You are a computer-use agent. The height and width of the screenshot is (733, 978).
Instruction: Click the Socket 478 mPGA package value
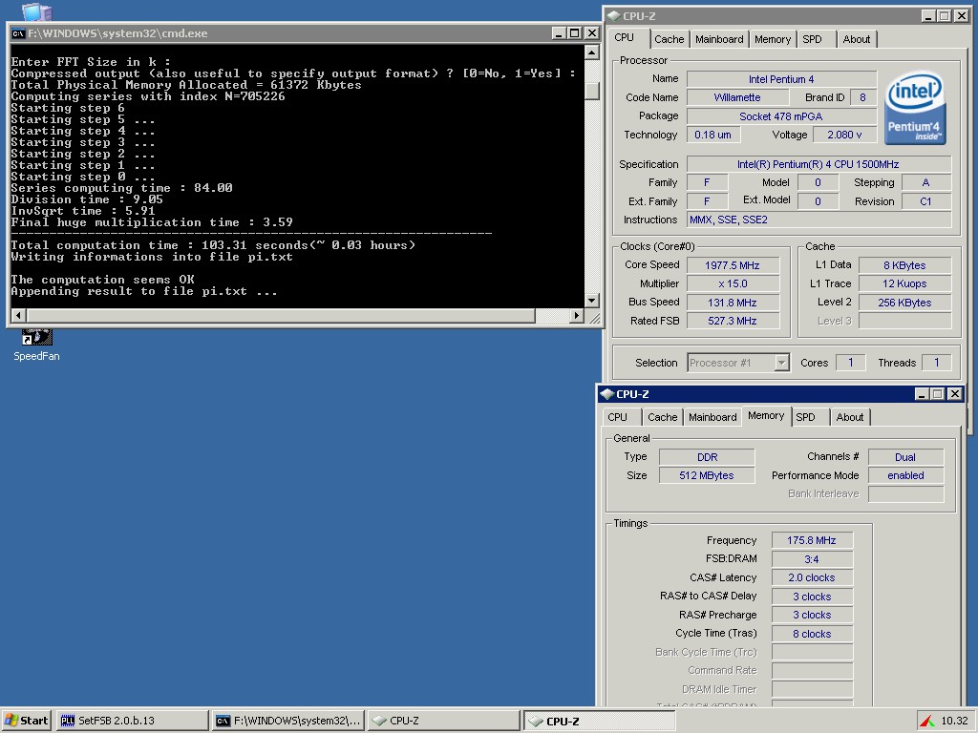click(x=781, y=115)
